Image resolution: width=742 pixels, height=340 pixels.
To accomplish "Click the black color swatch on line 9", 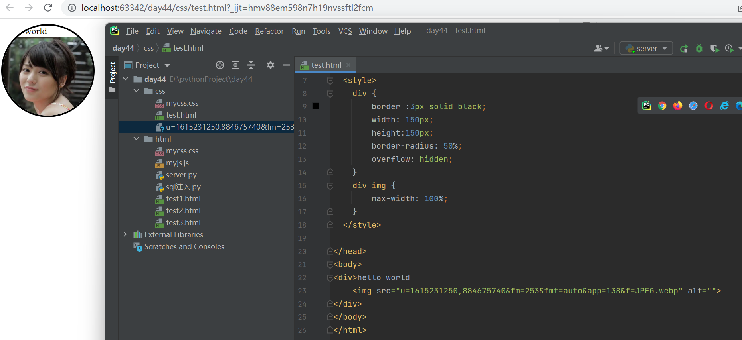I will [315, 106].
